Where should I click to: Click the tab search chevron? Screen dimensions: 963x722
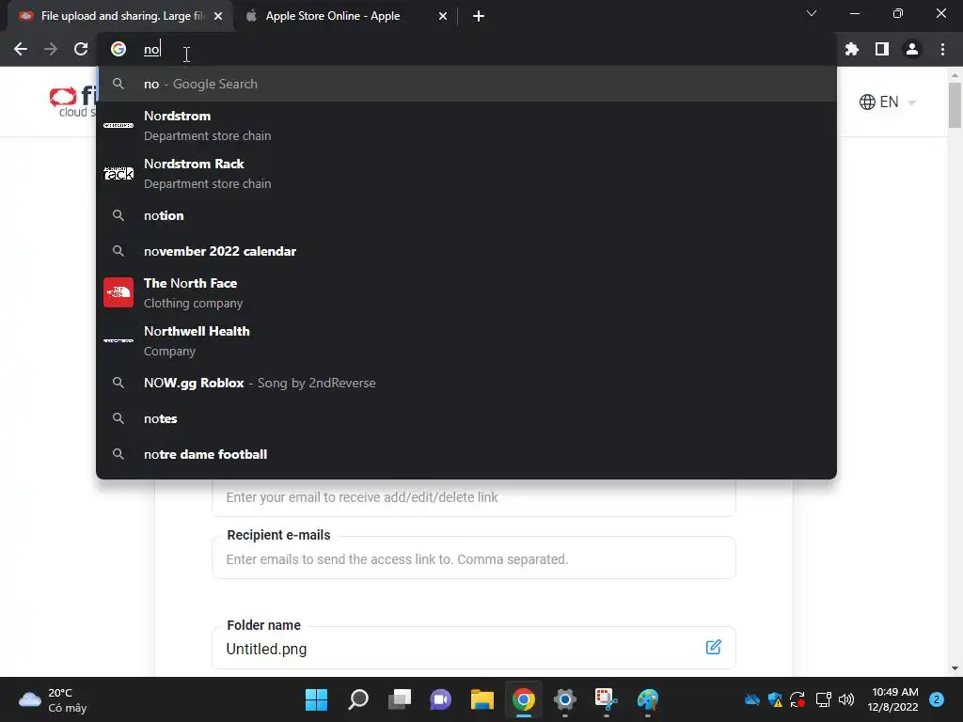pyautogui.click(x=812, y=13)
